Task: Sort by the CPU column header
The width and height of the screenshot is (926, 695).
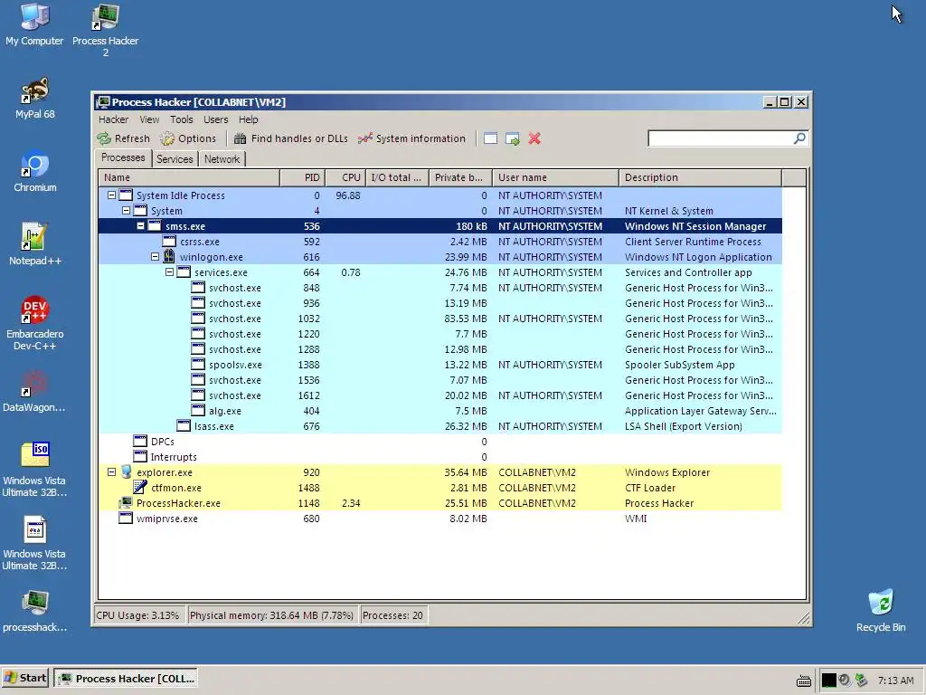Action: pyautogui.click(x=345, y=177)
